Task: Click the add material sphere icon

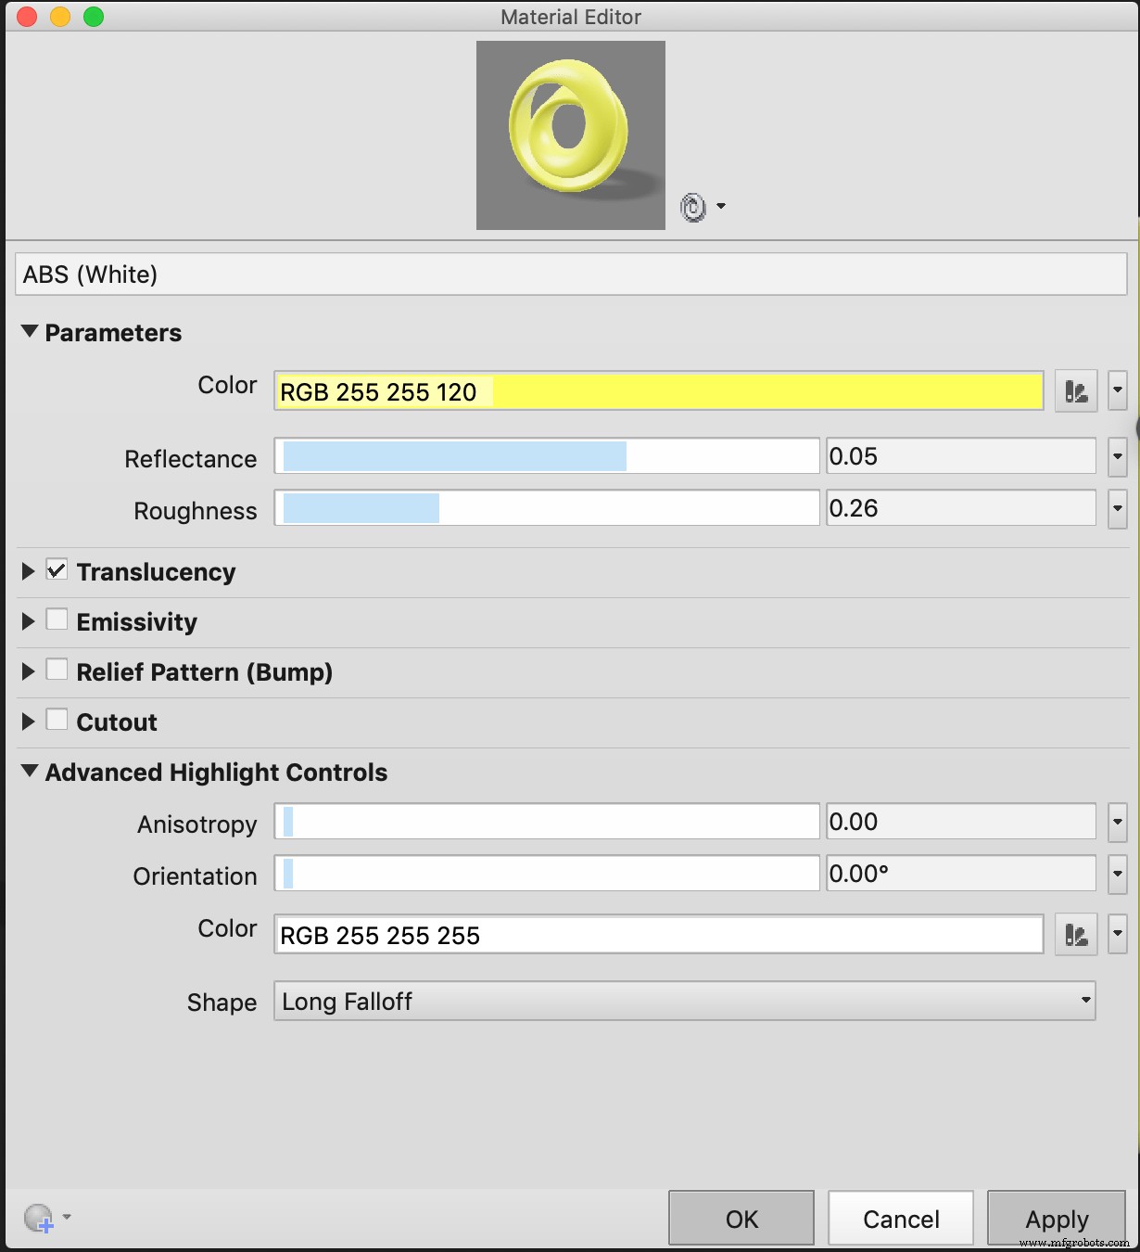Action: [x=39, y=1218]
